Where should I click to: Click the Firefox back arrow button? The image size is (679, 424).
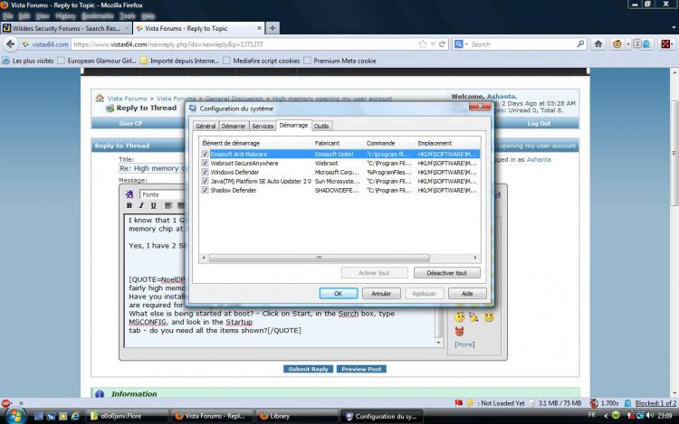click(x=10, y=44)
